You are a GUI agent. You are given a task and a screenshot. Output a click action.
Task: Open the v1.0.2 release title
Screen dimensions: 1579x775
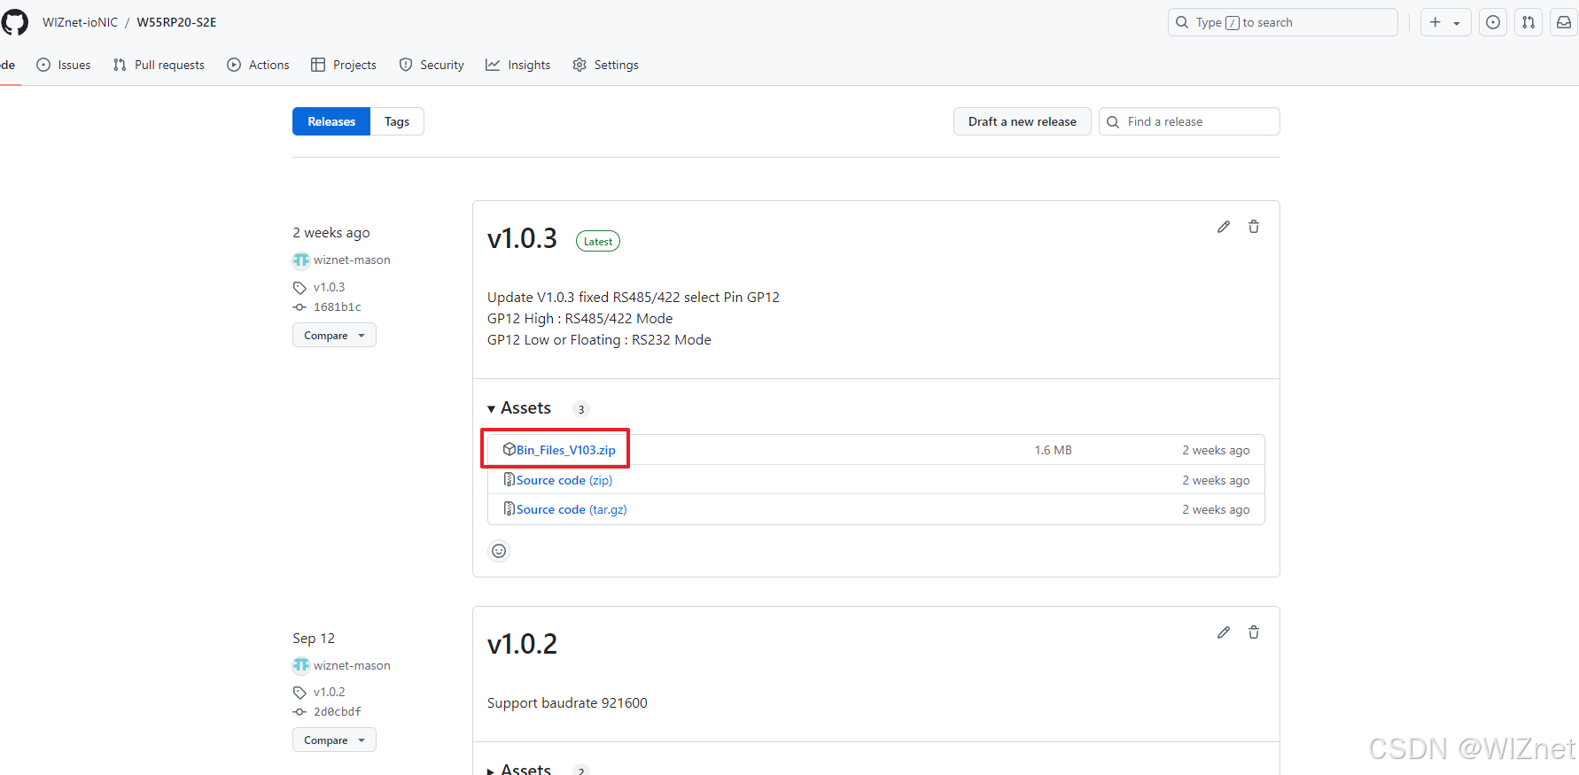(522, 644)
